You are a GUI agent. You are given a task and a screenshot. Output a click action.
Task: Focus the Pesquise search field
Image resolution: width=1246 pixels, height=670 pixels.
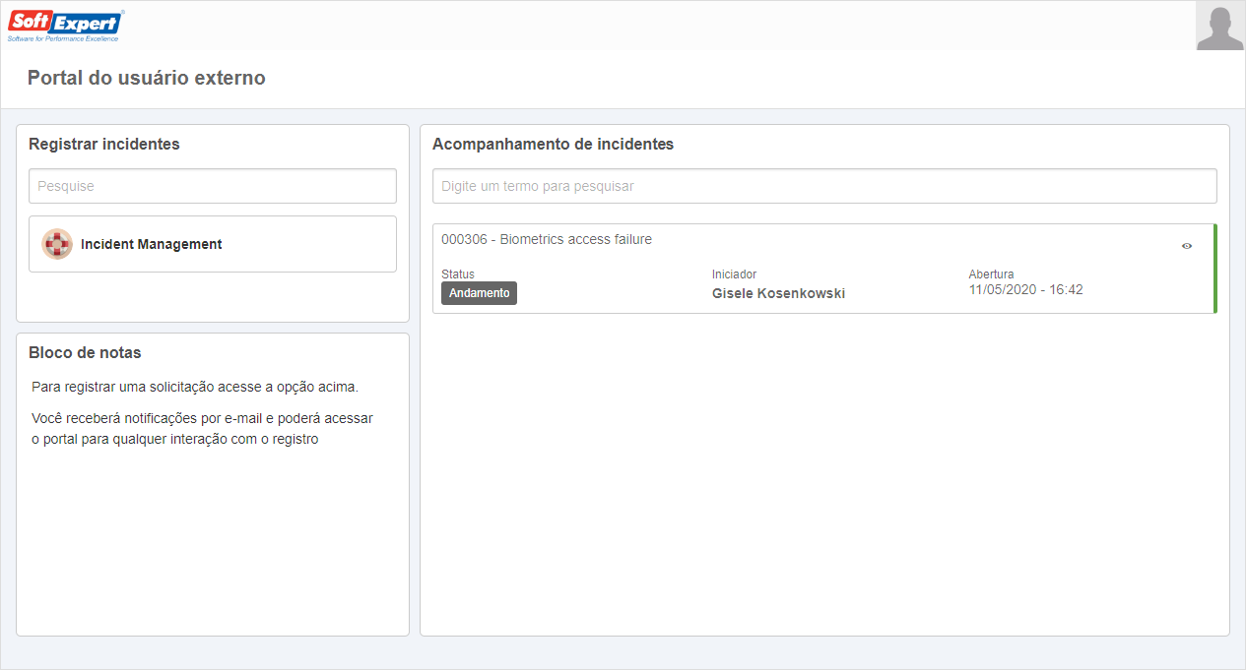(213, 186)
